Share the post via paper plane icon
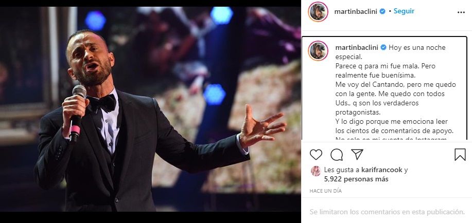Screen dimensions: 472x223 coord(357,154)
